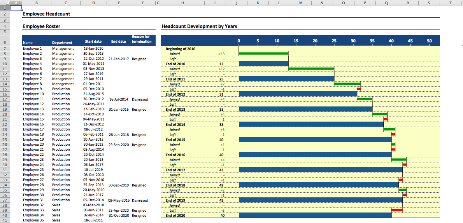Click the '+2' joined value
Viewport: 463px width, 223px height.
coord(223,190)
